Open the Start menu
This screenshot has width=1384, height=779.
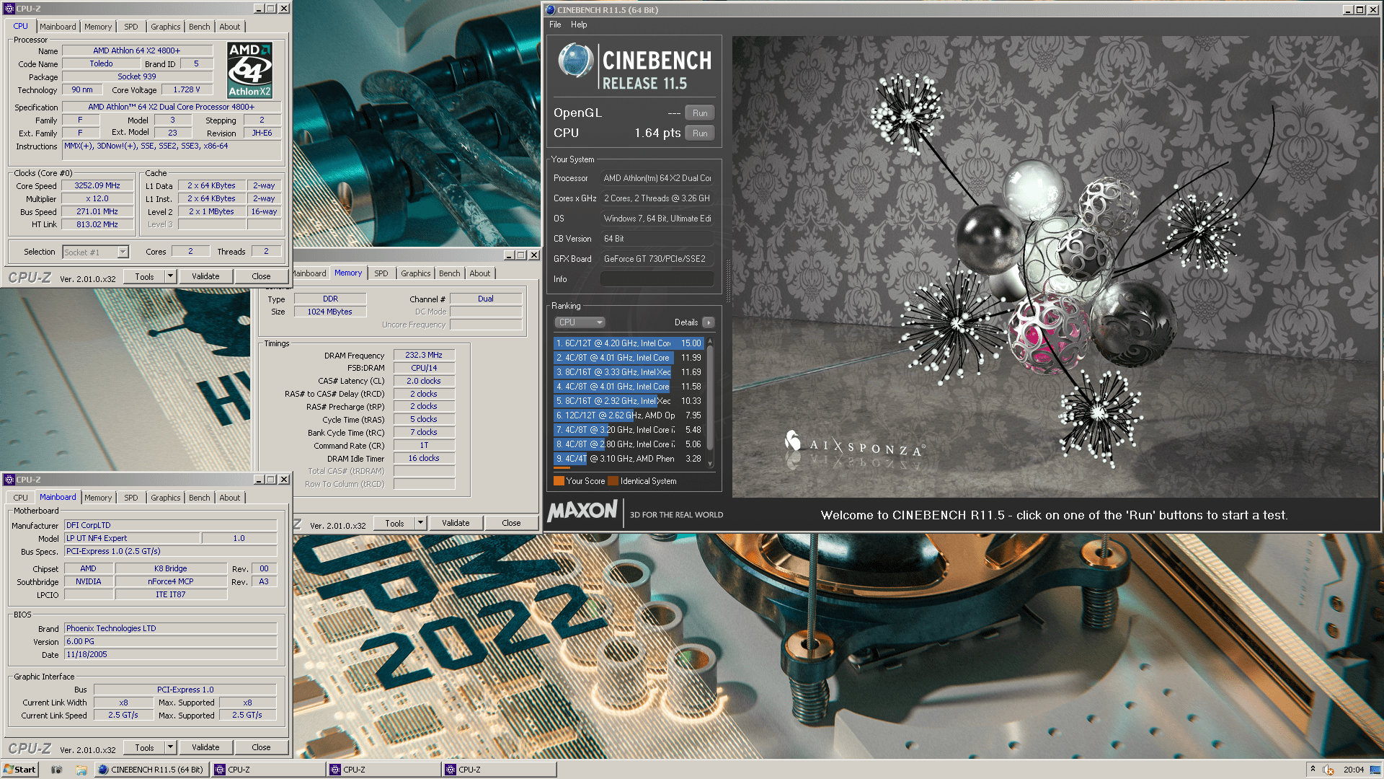[19, 770]
